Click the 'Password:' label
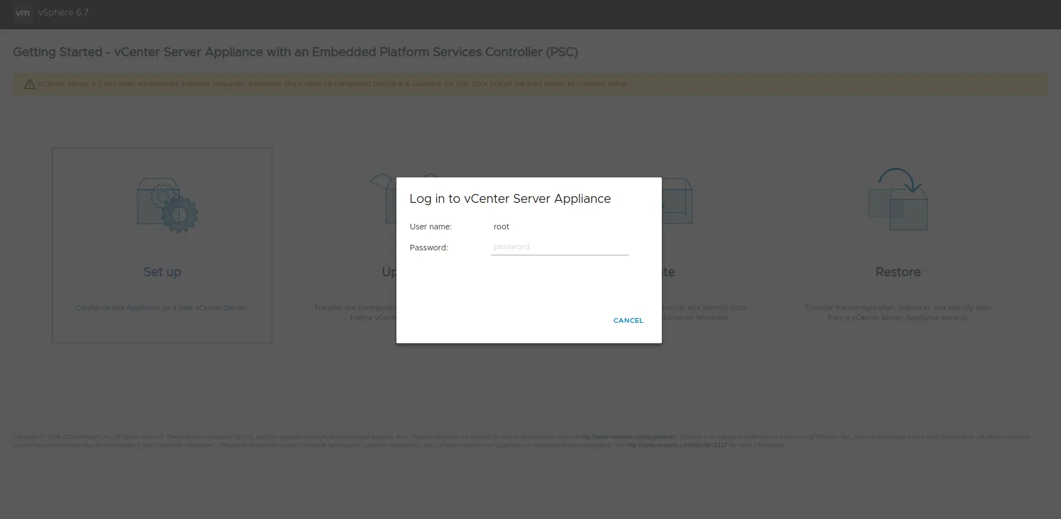 pos(428,248)
